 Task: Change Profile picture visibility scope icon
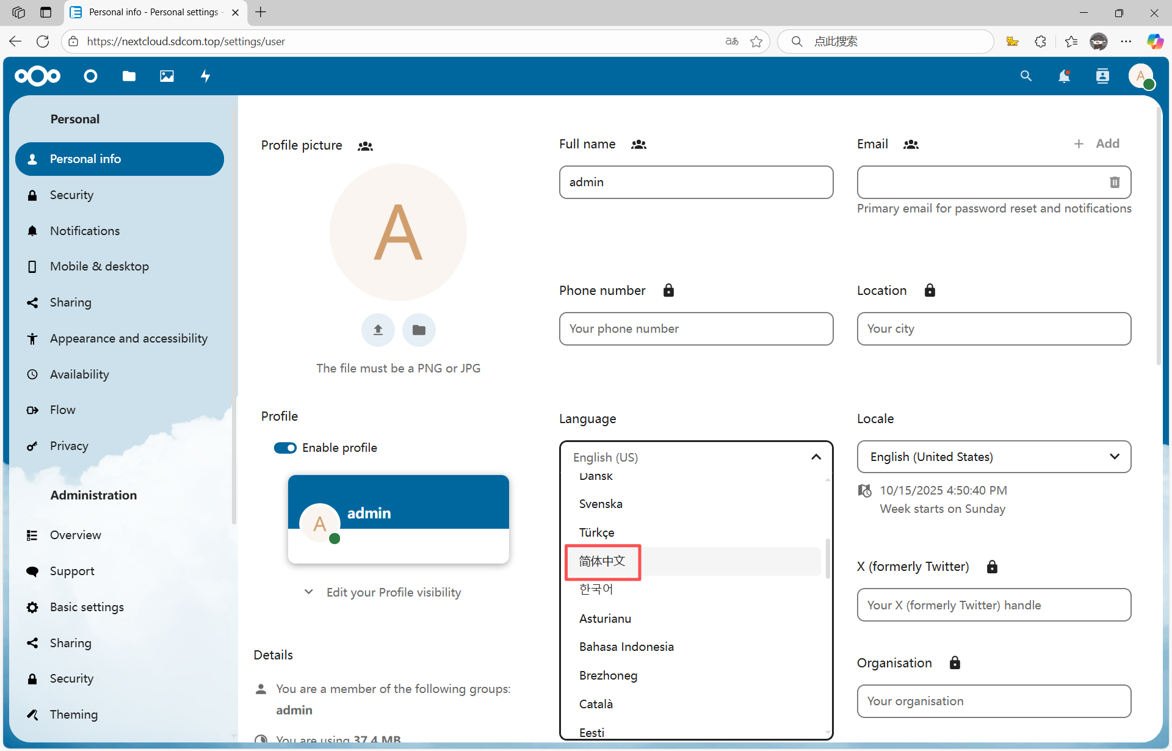tap(365, 146)
